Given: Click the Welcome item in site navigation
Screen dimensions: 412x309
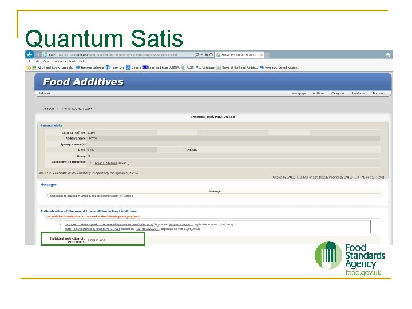Looking at the screenshot, I should (44, 93).
